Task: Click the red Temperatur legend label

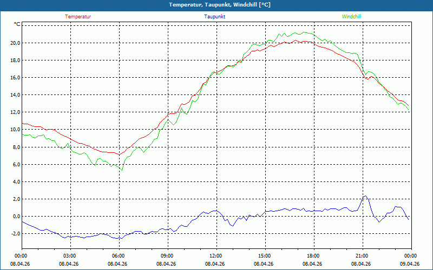Action: coord(78,17)
